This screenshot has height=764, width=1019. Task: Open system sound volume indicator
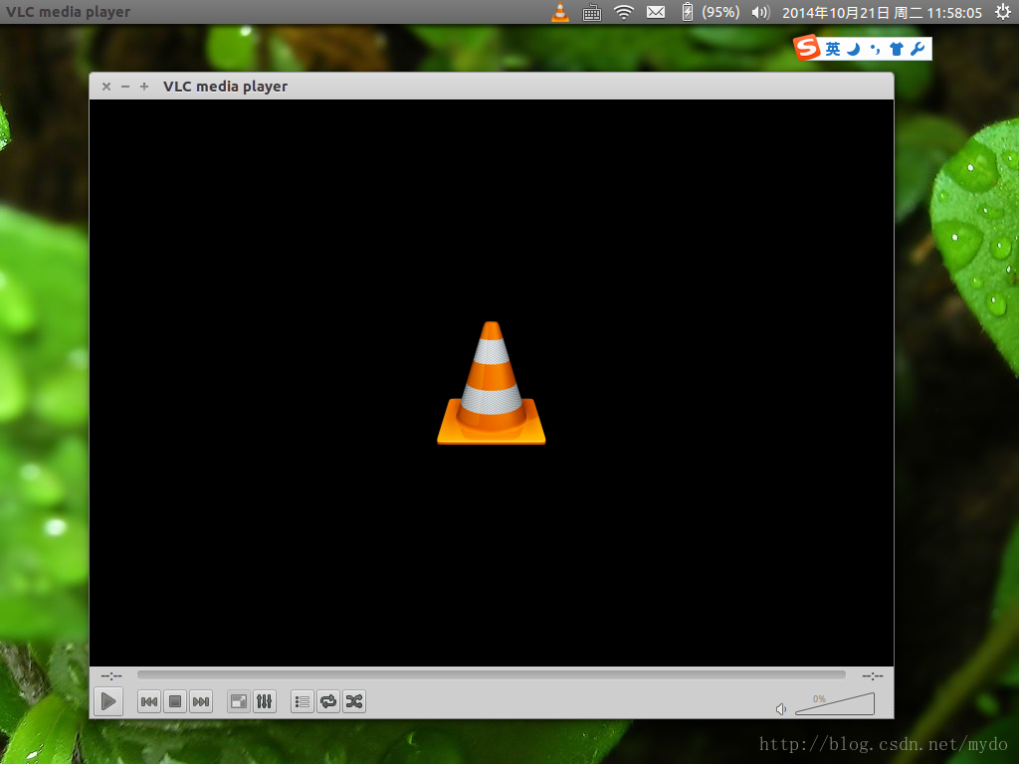[760, 12]
